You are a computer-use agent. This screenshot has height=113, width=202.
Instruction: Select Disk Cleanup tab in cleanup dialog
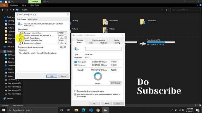click(x=21, y=19)
